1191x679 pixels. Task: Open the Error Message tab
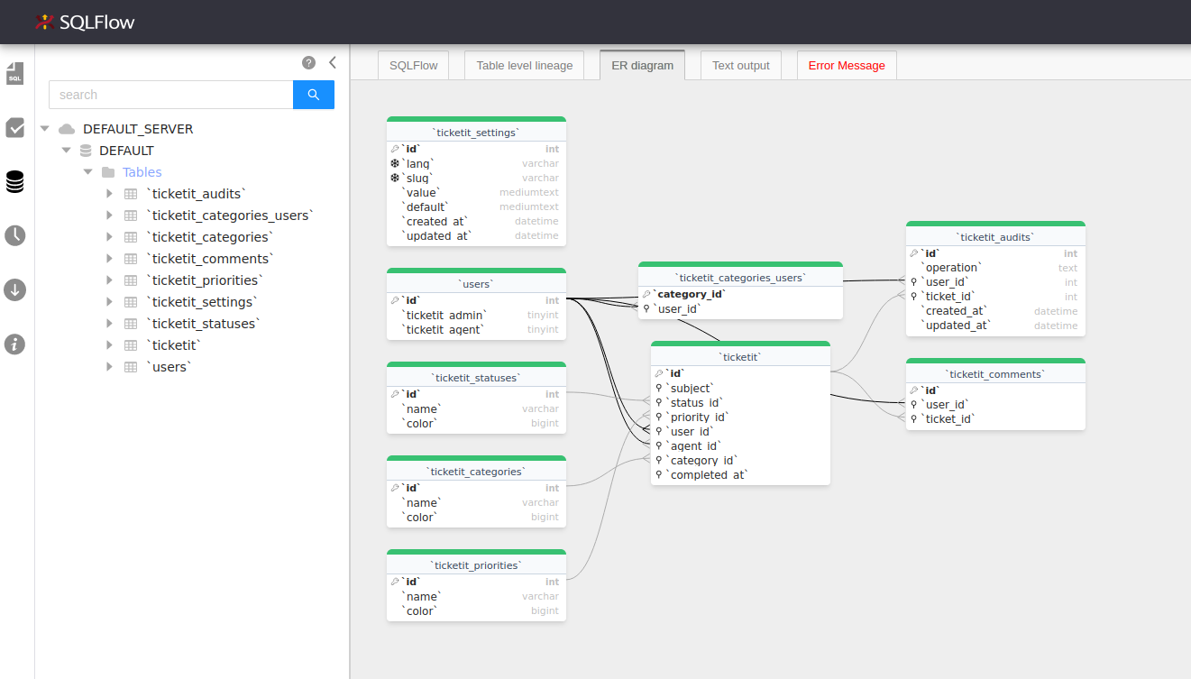coord(846,65)
